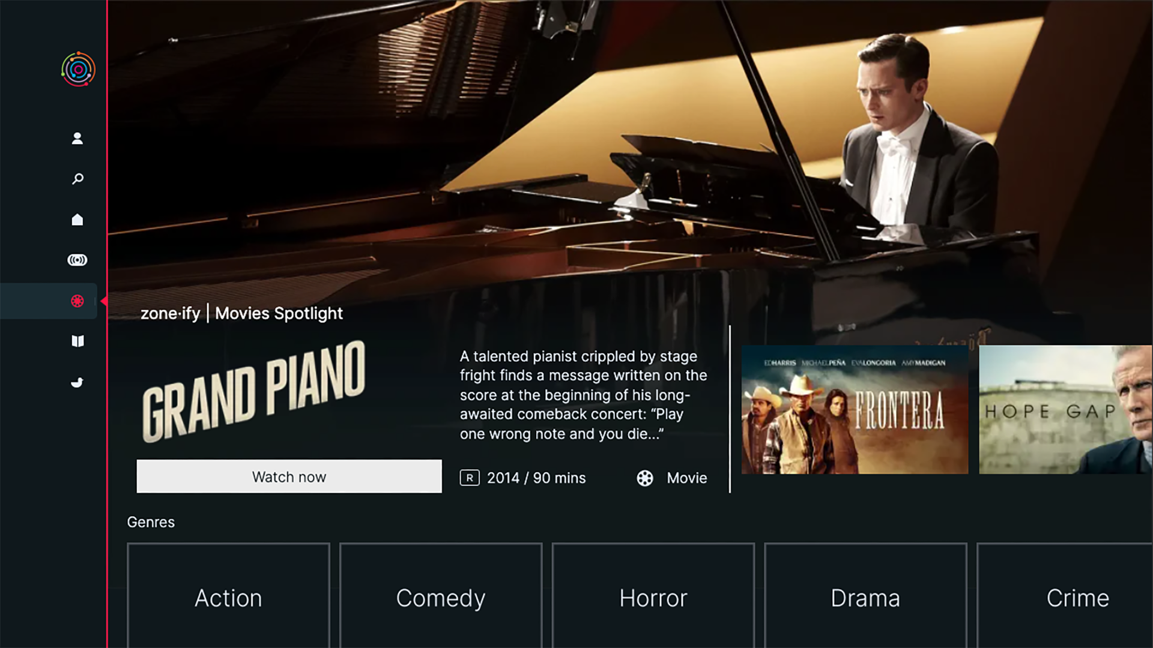1153x648 pixels.
Task: Go to the Home icon
Action: tap(77, 220)
